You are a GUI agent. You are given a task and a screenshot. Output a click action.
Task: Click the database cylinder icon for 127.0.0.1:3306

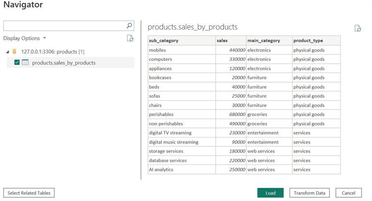[14, 52]
